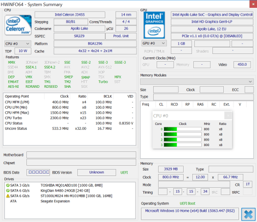This screenshot has width=257, height=222.
Task: Click the 4 / 4 Cores/Threads field
Action: (x=126, y=22)
